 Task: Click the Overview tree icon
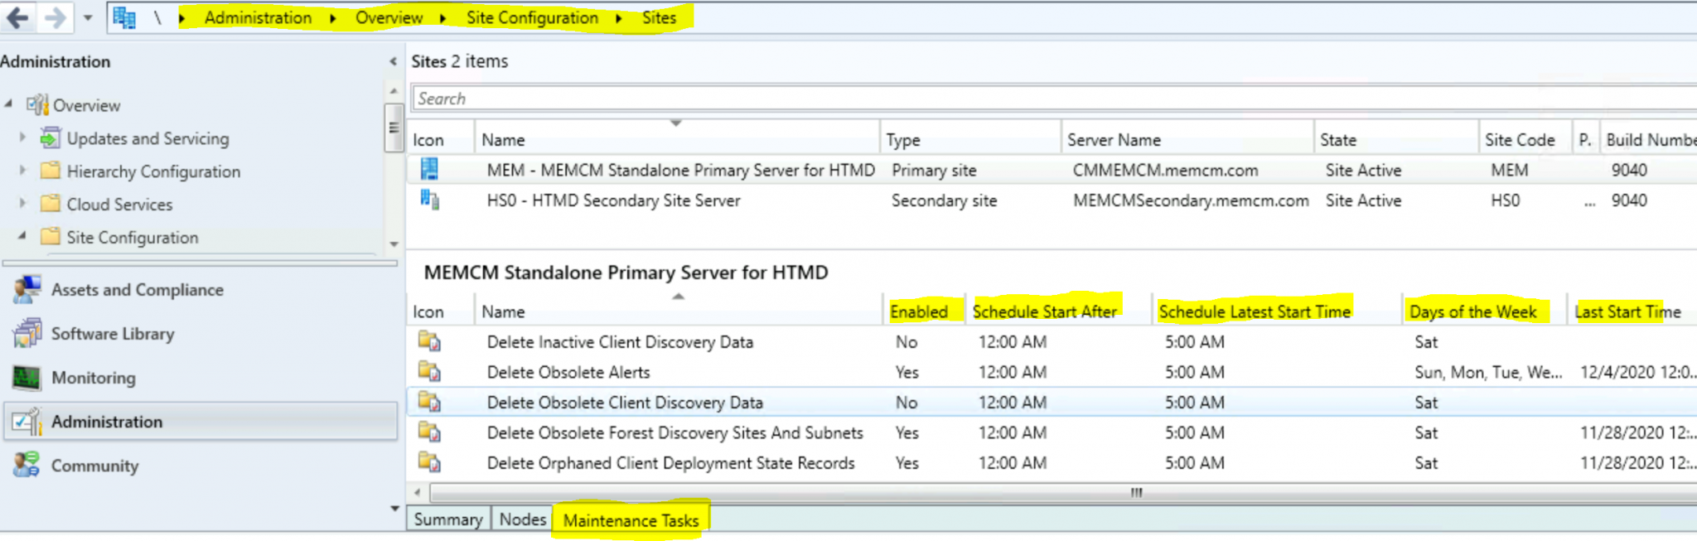37,104
